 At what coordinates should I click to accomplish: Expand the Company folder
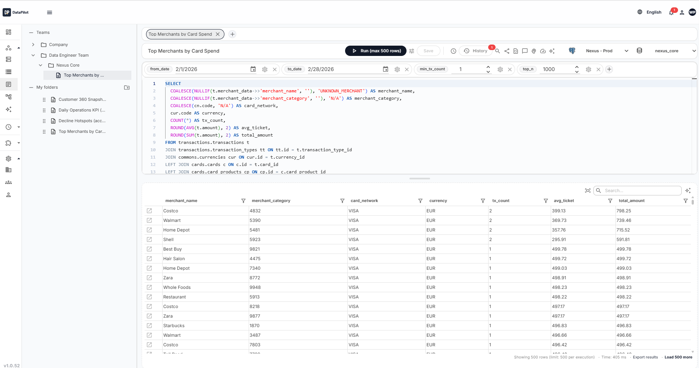click(x=33, y=44)
